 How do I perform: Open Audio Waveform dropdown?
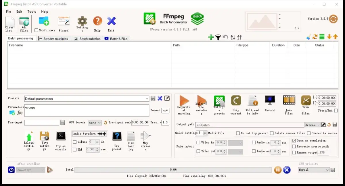pyautogui.click(x=89, y=134)
